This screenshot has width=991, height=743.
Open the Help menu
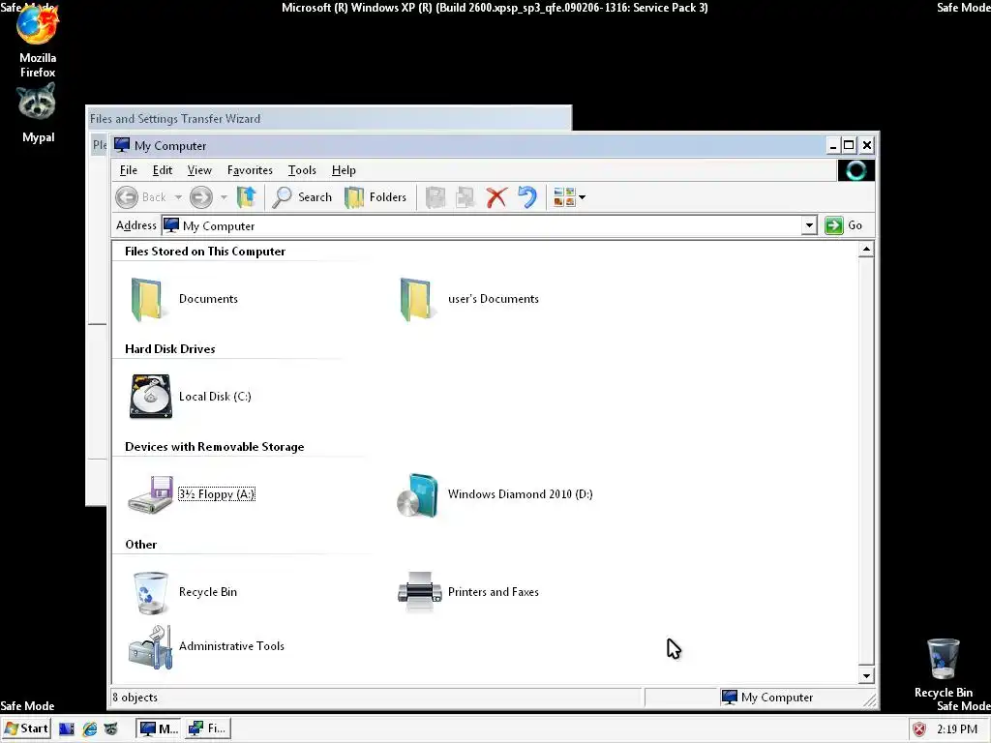344,170
